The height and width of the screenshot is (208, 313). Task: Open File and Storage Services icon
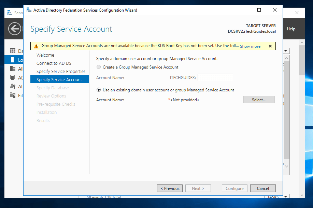click(13, 95)
